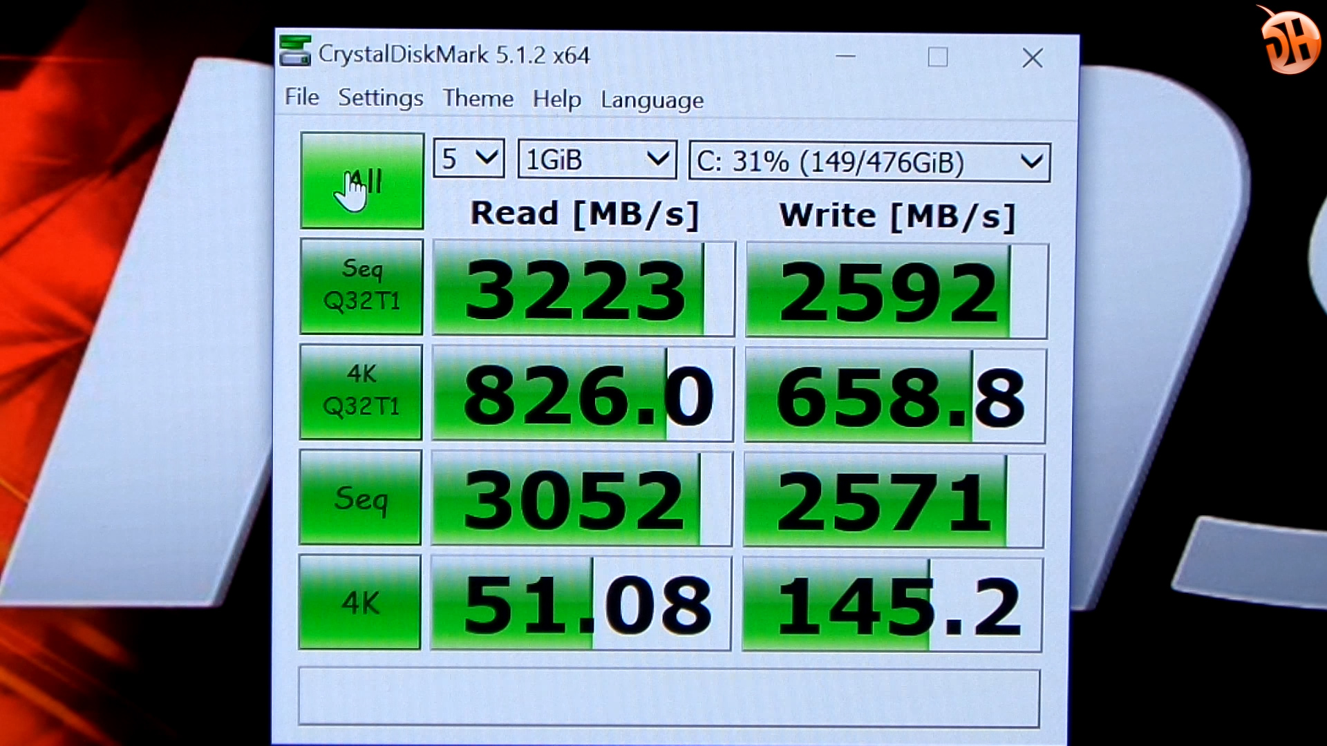Click the 4K read result 51.08
This screenshot has height=746, width=1327.
[581, 604]
